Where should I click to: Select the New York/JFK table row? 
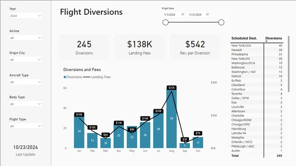tap(257, 59)
